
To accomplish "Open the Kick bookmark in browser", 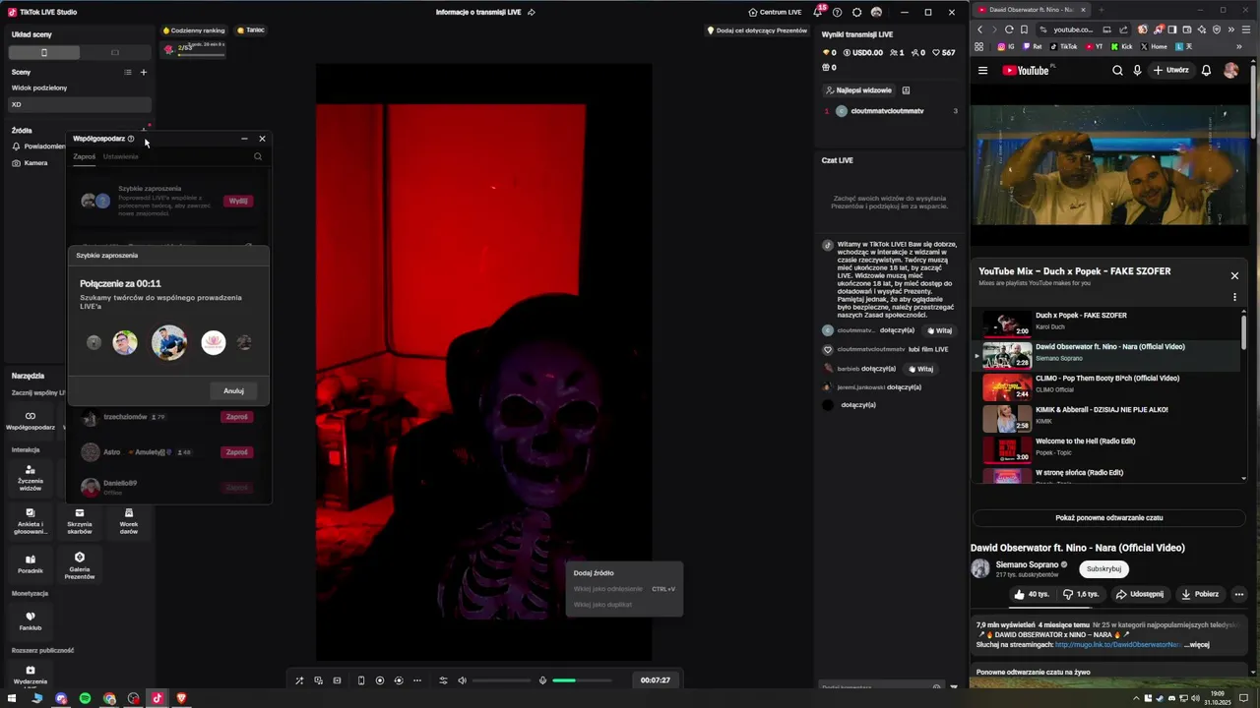I will [1122, 46].
